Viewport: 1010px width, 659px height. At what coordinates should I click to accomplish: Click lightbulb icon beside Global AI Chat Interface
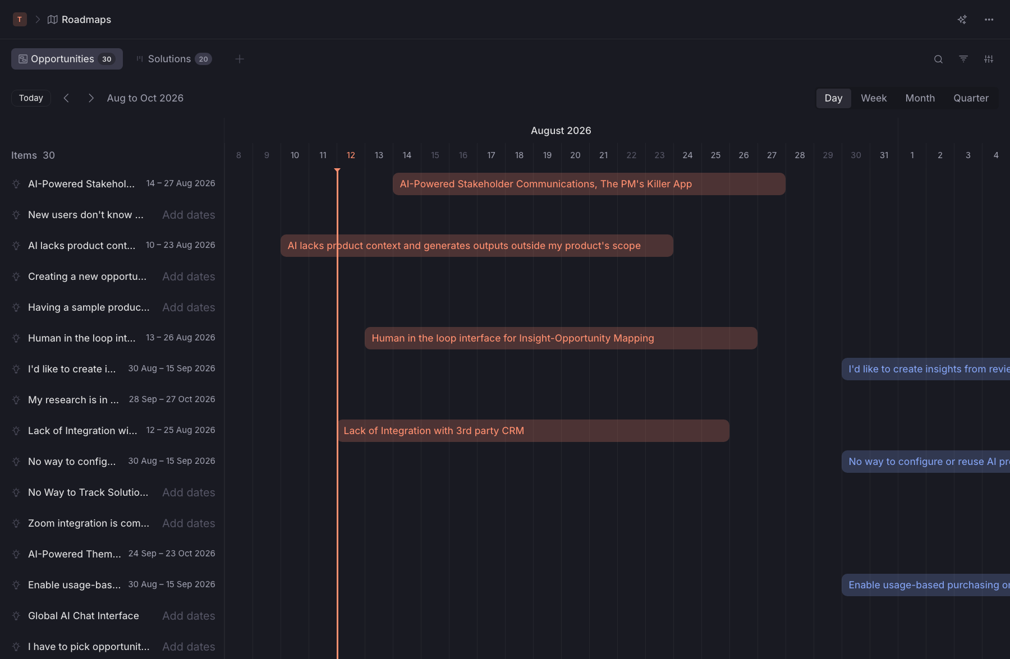(x=16, y=616)
